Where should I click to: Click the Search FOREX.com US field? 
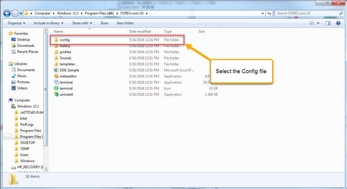point(310,13)
